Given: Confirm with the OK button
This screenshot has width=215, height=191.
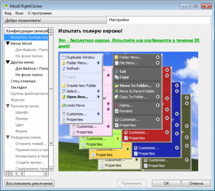Looking at the screenshot, I should pyautogui.click(x=167, y=183).
